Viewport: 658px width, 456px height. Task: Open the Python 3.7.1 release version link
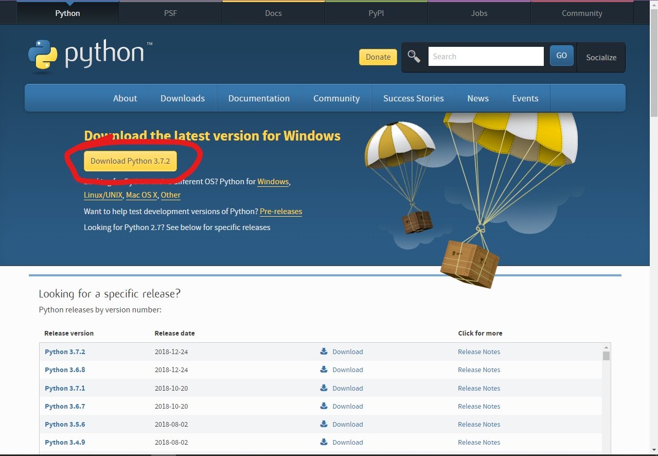tap(65, 388)
